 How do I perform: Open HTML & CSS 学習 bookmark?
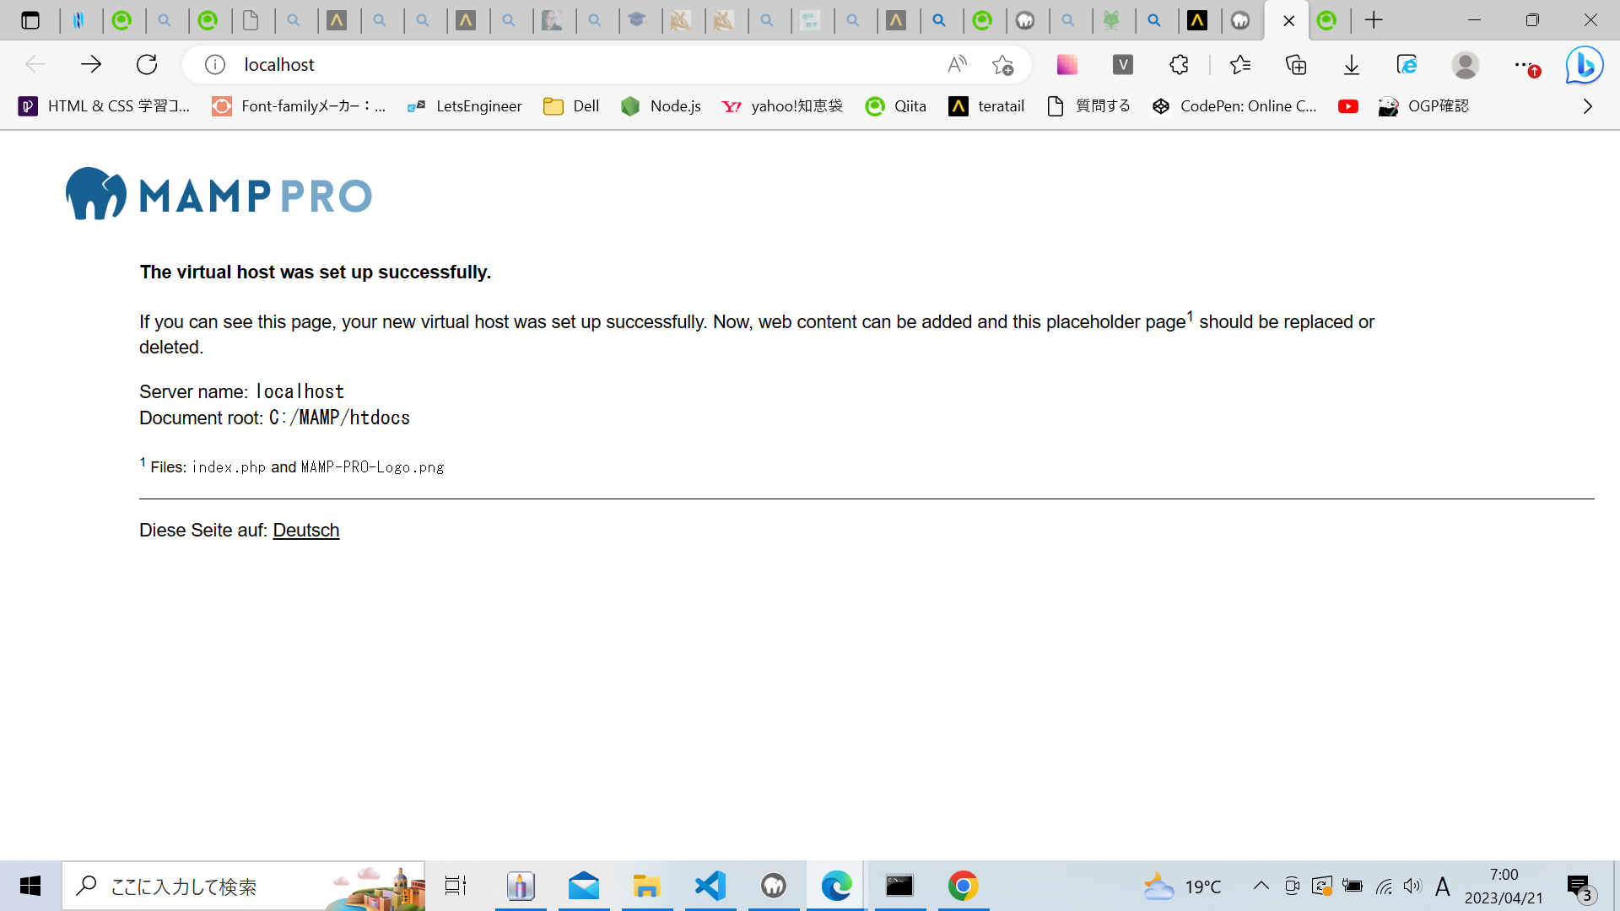point(105,106)
